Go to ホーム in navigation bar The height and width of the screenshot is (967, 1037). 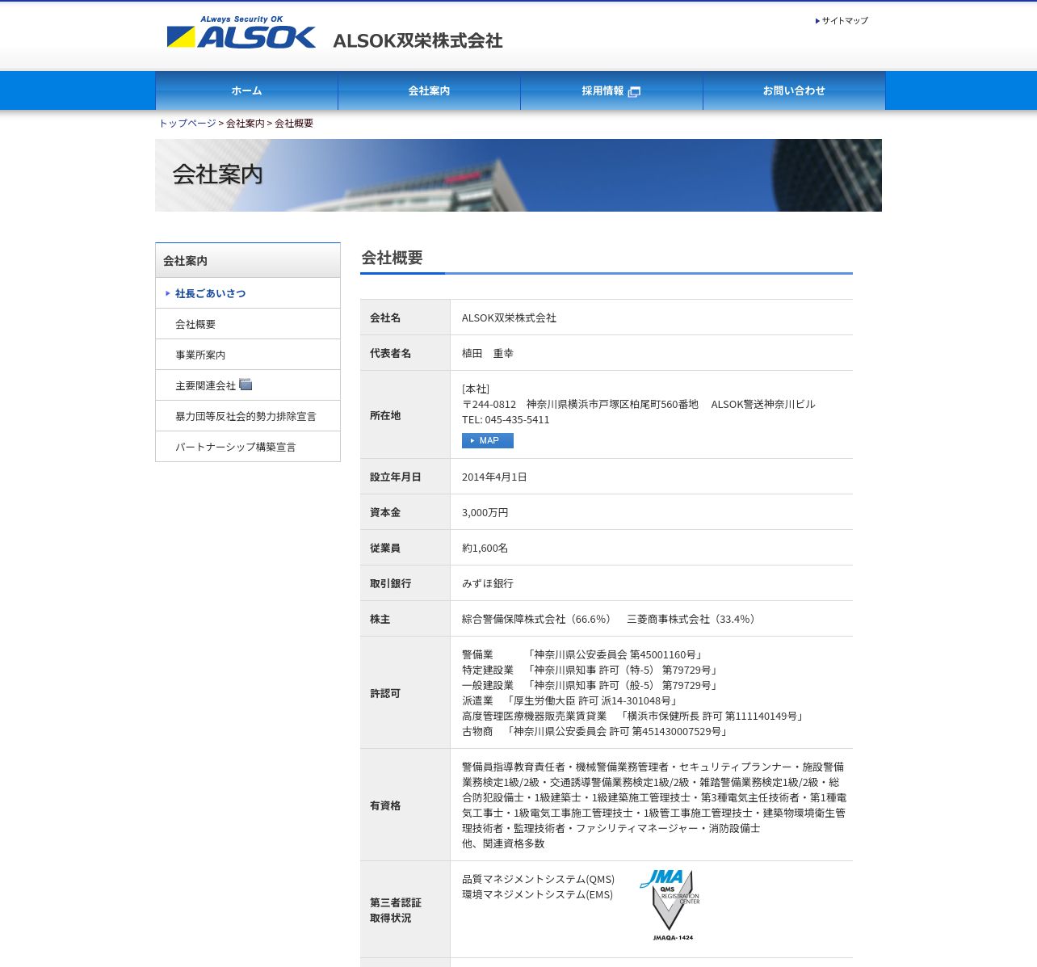(x=246, y=90)
